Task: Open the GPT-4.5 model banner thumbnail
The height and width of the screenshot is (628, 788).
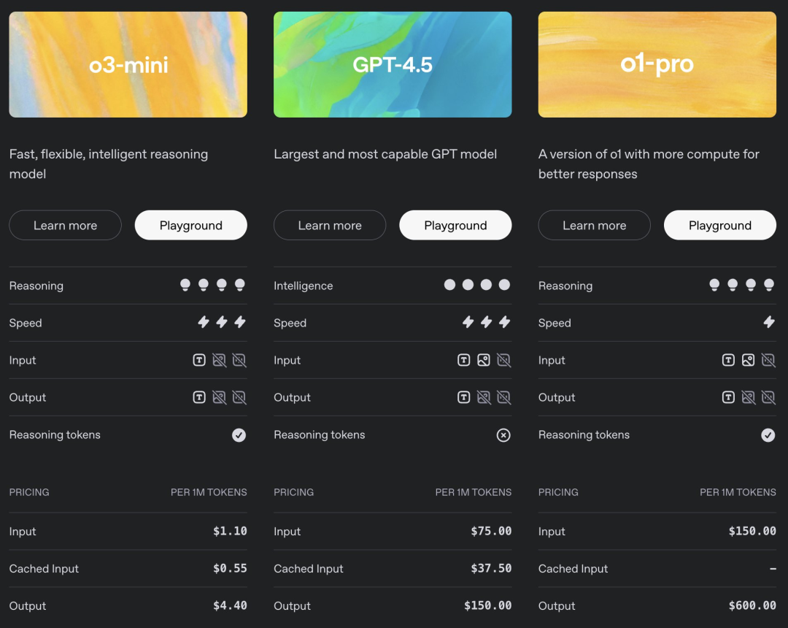Action: [393, 64]
